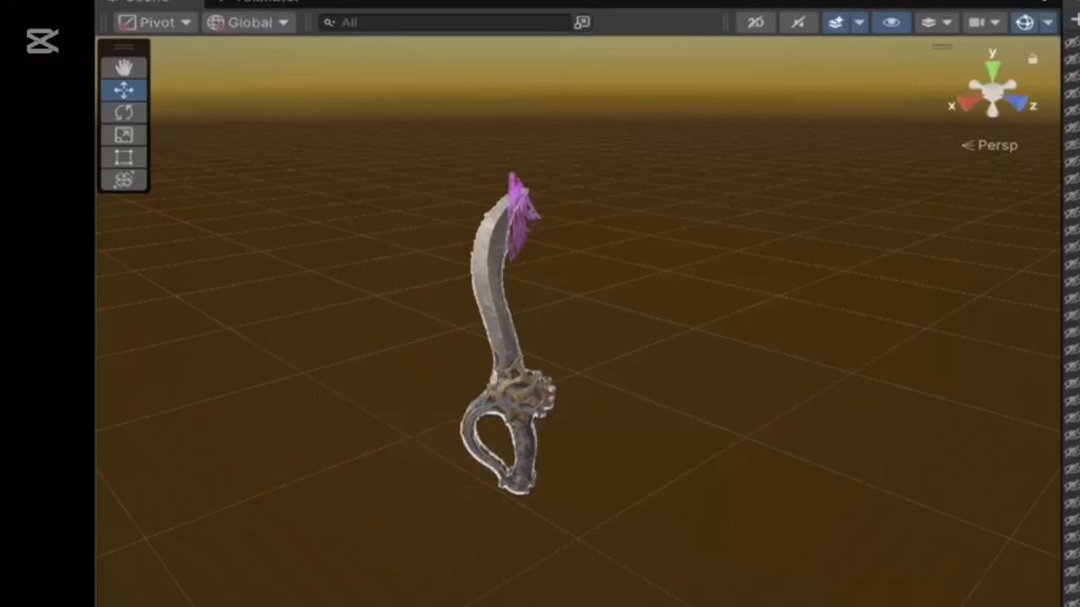Screen dimensions: 1080x607
Task: Click the orientation overlay drag handle
Action: click(942, 46)
